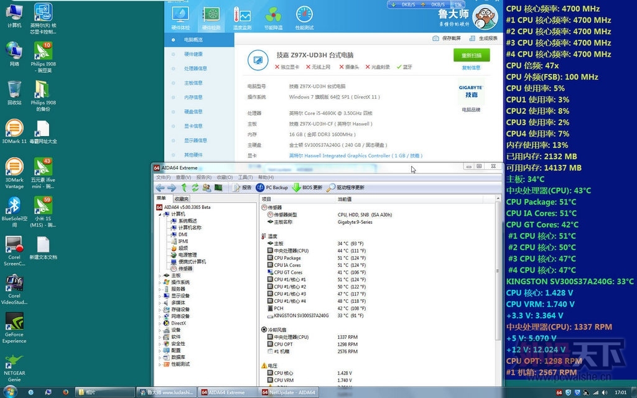The image size is (637, 398).
Task: Open the 英特尔 核芯显卡控制 desktop icon
Action: point(43,18)
